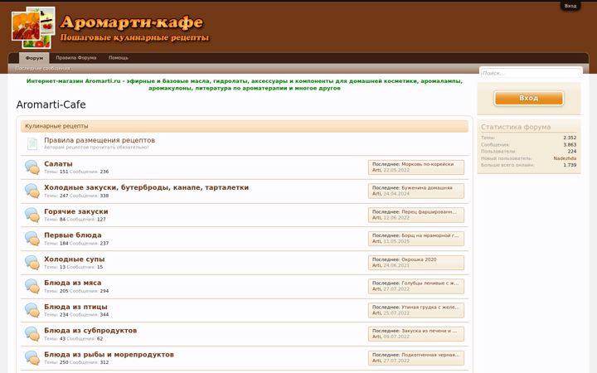Open the Холодные супы forum
597x373 pixels.
(x=75, y=259)
